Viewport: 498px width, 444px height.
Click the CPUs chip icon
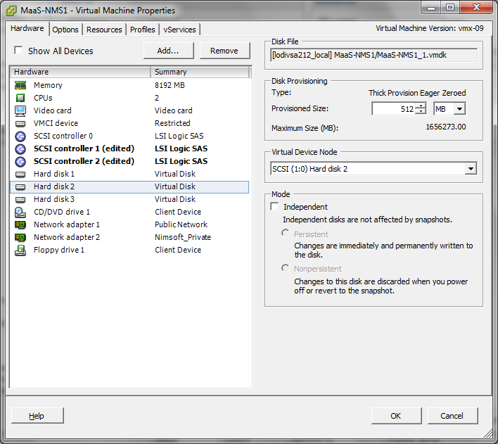click(x=20, y=98)
